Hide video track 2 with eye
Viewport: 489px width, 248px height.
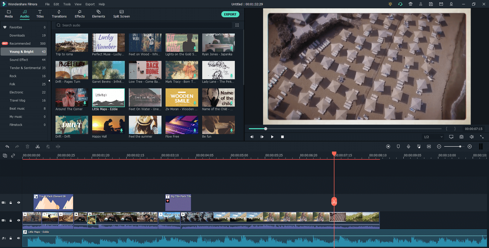coord(19,203)
